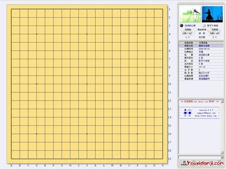Select the 比赛地点 row showing 中国
Screen dimensions: 226x169
(x=201, y=52)
